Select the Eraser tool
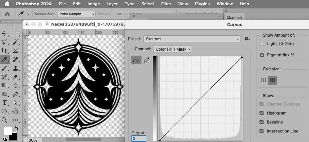 point(15,77)
